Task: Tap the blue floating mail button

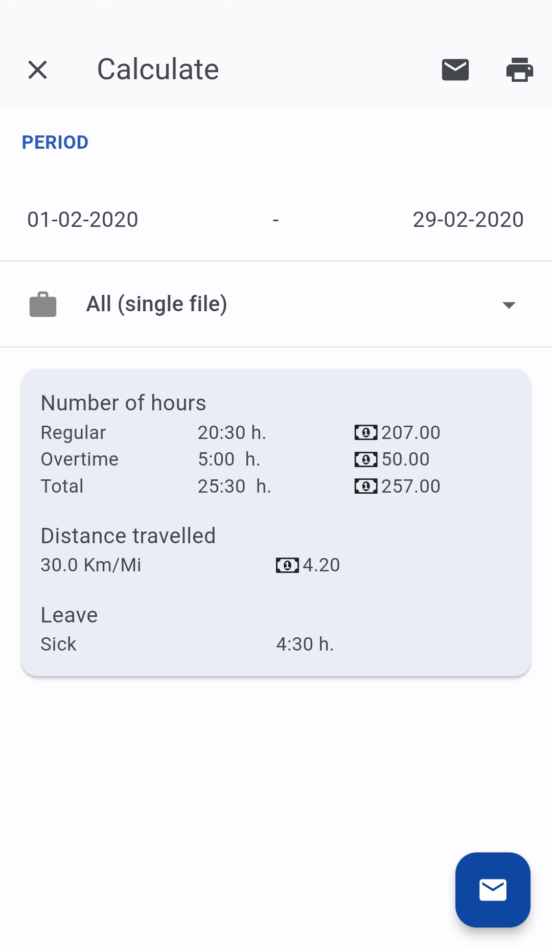Action: [x=493, y=890]
